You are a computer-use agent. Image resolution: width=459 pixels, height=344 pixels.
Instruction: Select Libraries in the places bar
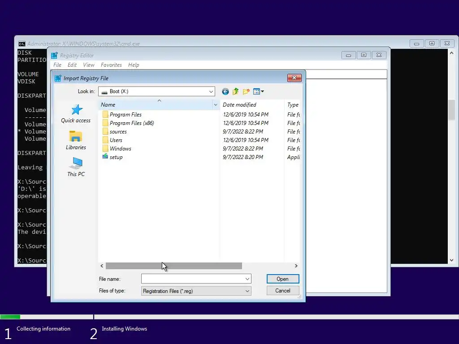(x=76, y=140)
